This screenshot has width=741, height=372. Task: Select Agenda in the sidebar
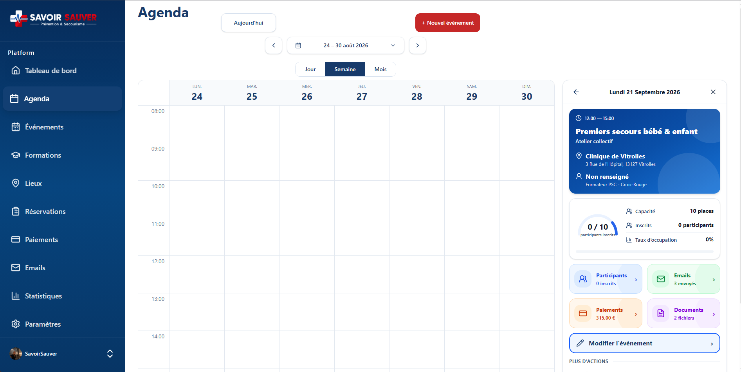coord(62,99)
